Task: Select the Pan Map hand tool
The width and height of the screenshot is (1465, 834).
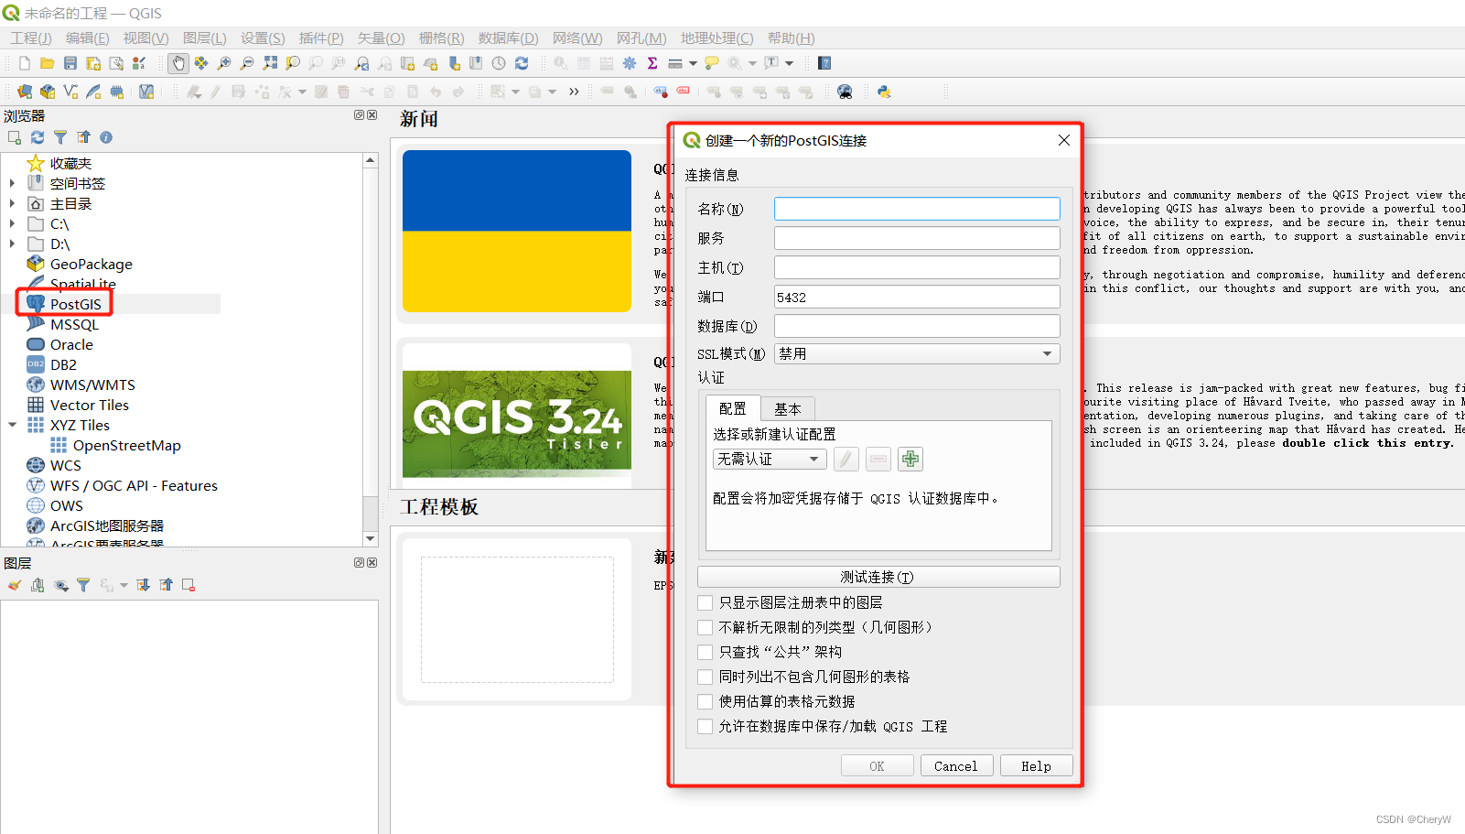Action: (178, 63)
